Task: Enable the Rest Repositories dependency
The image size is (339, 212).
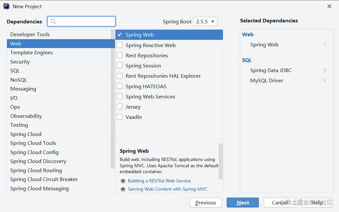Action: point(120,55)
